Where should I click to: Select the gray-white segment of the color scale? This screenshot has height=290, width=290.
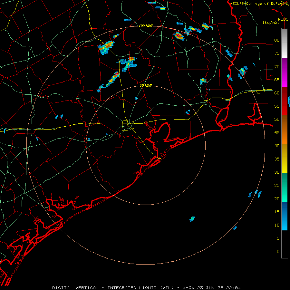click(285, 43)
